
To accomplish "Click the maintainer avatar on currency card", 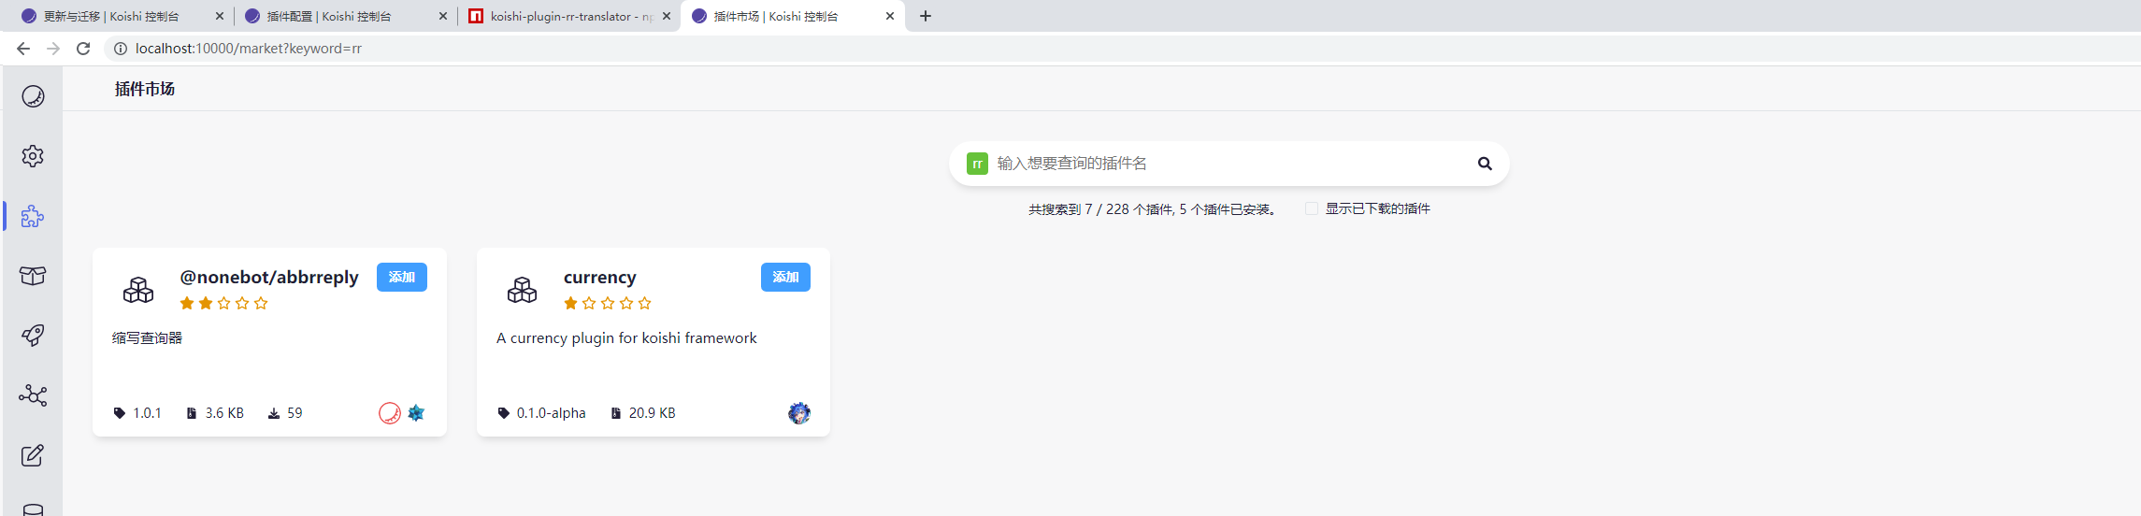I will (799, 413).
